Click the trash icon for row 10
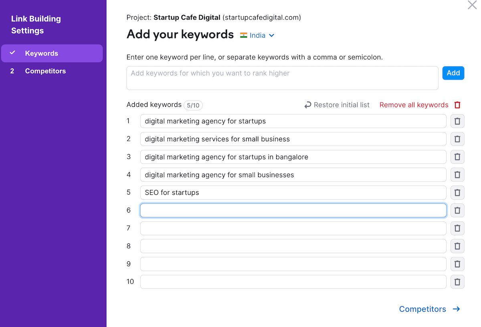Screen dimensions: 481x327 tap(457, 282)
